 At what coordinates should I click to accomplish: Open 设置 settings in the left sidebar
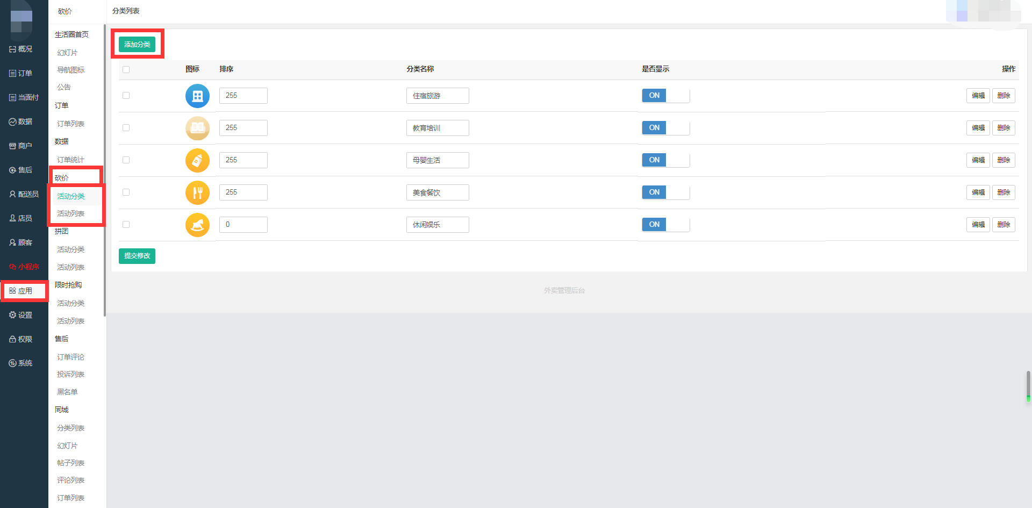pyautogui.click(x=21, y=315)
